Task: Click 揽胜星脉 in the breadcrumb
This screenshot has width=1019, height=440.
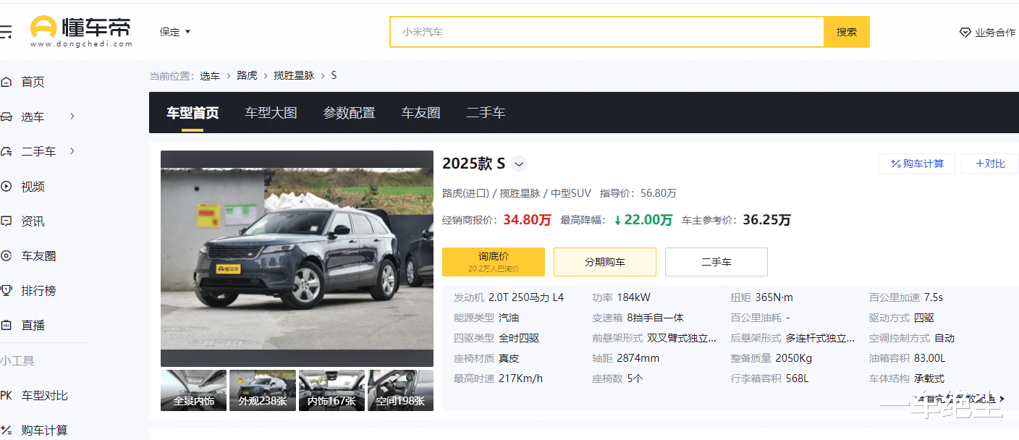Action: coord(294,75)
